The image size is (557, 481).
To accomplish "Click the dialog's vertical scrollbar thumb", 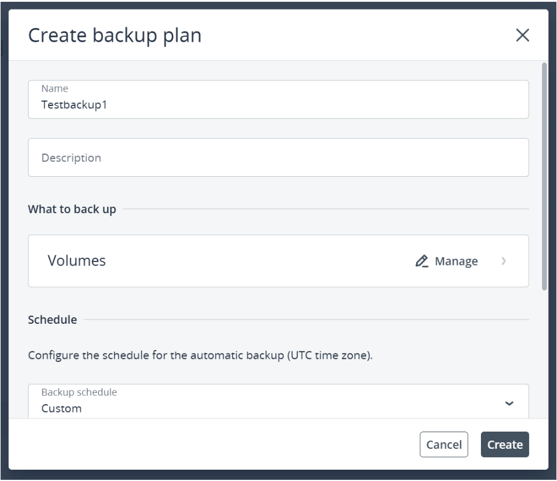I will tap(544, 176).
